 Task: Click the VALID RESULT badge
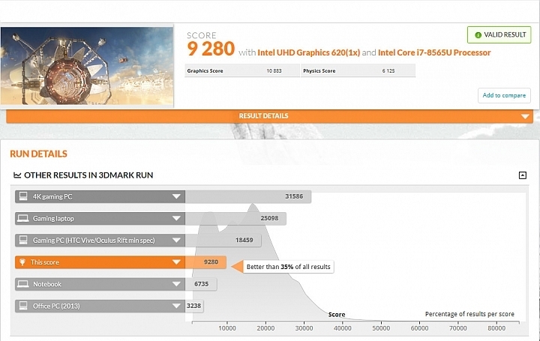click(x=499, y=34)
